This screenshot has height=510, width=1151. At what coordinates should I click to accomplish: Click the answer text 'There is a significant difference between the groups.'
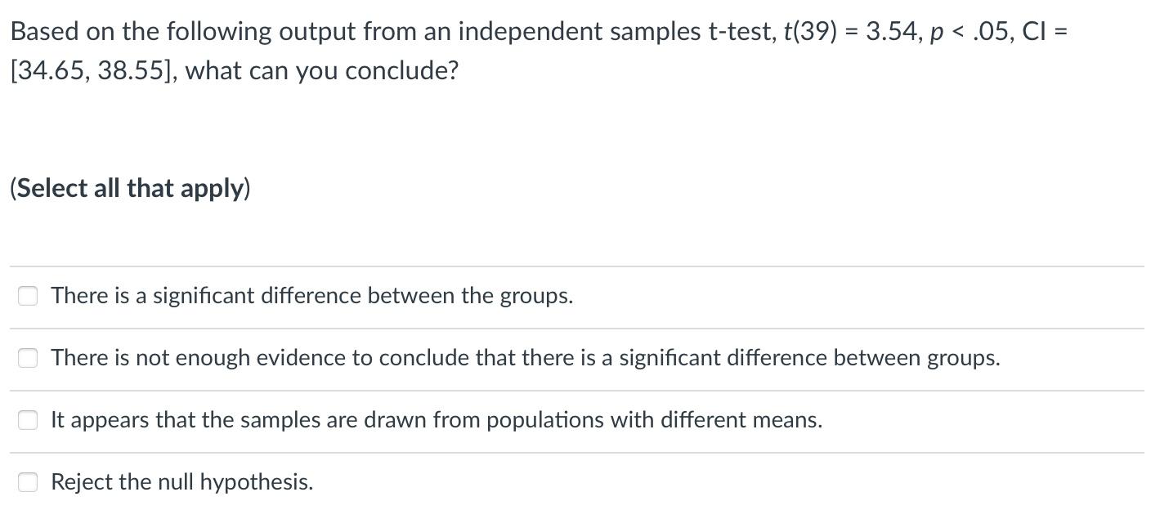(x=312, y=296)
